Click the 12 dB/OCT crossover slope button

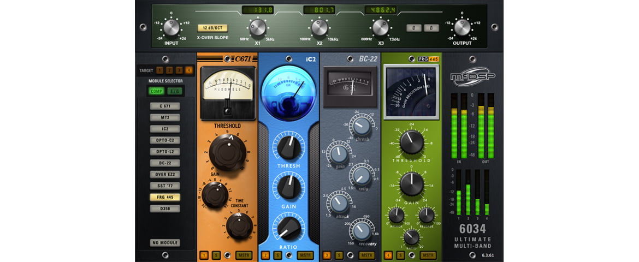(213, 28)
